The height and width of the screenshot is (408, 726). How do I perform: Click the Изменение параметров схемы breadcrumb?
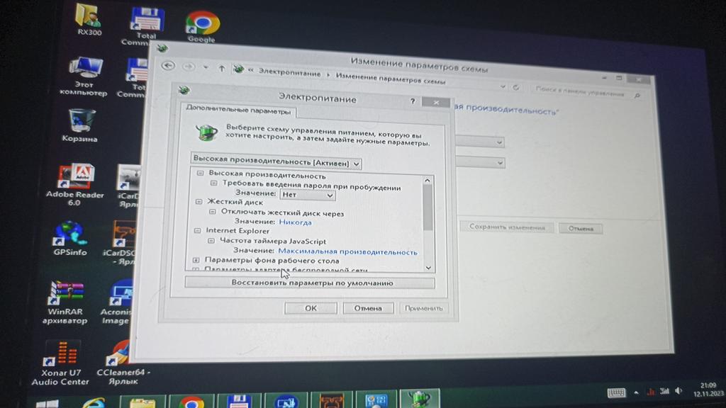pyautogui.click(x=391, y=78)
